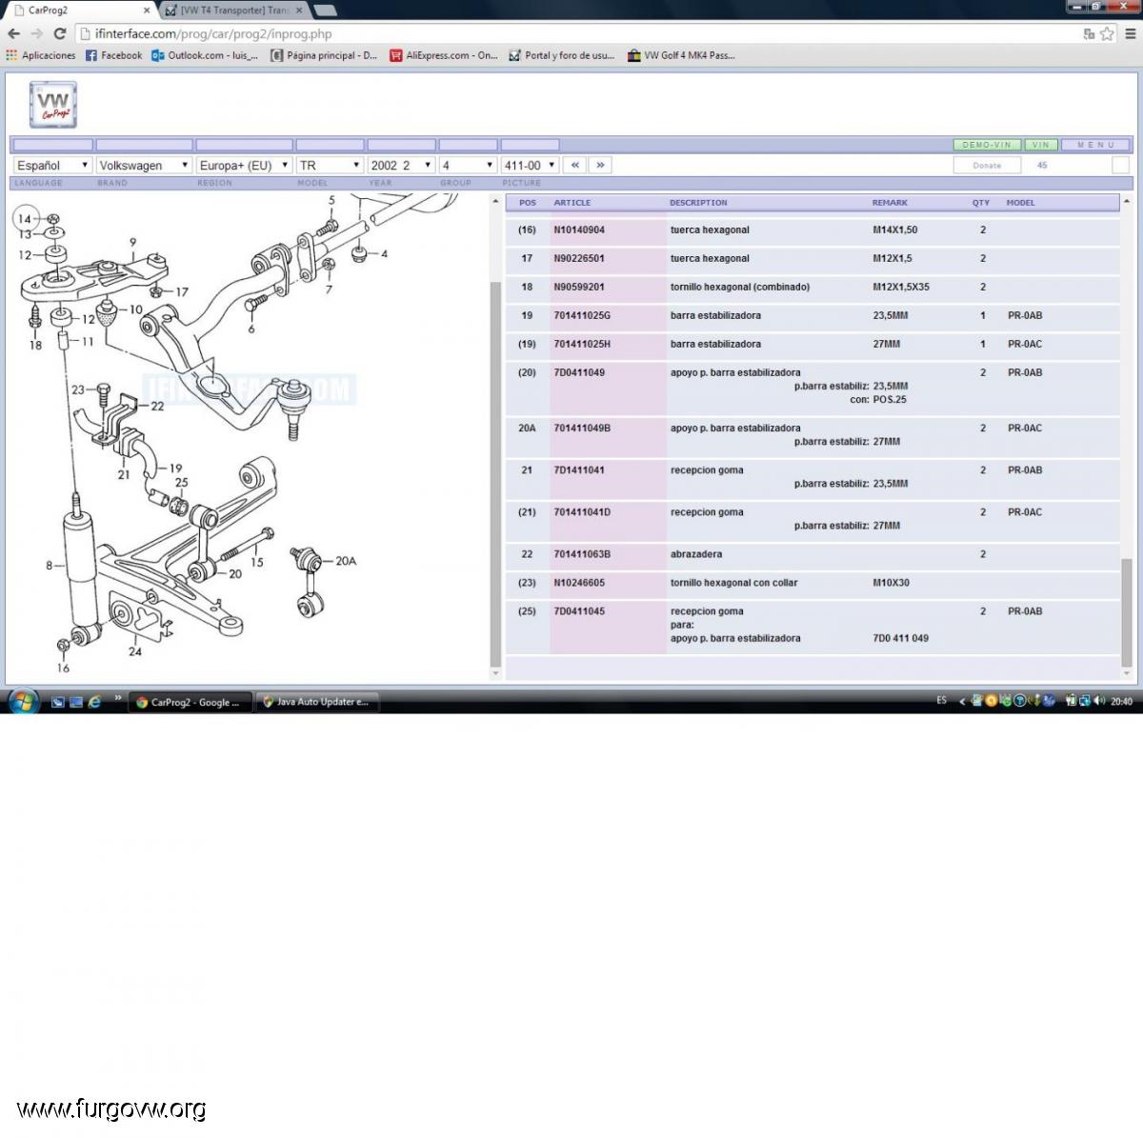The height and width of the screenshot is (1138, 1143).
Task: Click the M14X1,50 remark cell
Action: click(x=895, y=230)
